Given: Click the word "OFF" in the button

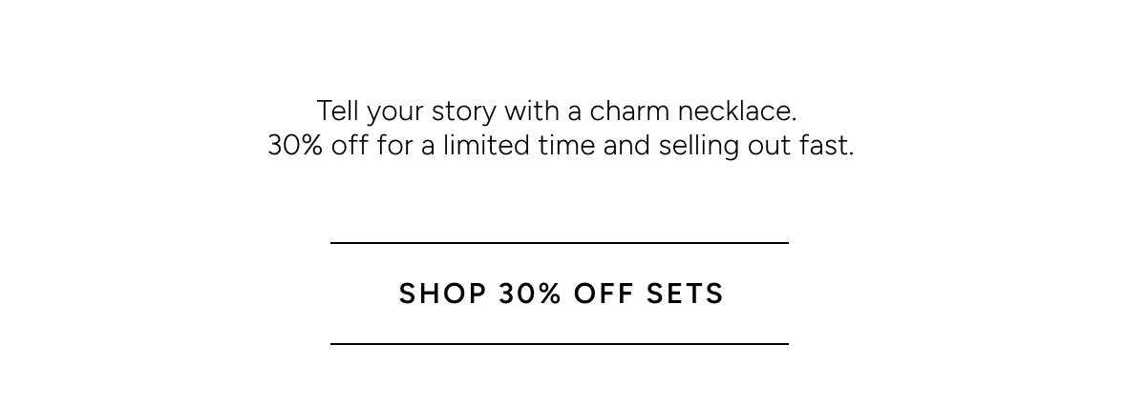Looking at the screenshot, I should (x=604, y=294).
